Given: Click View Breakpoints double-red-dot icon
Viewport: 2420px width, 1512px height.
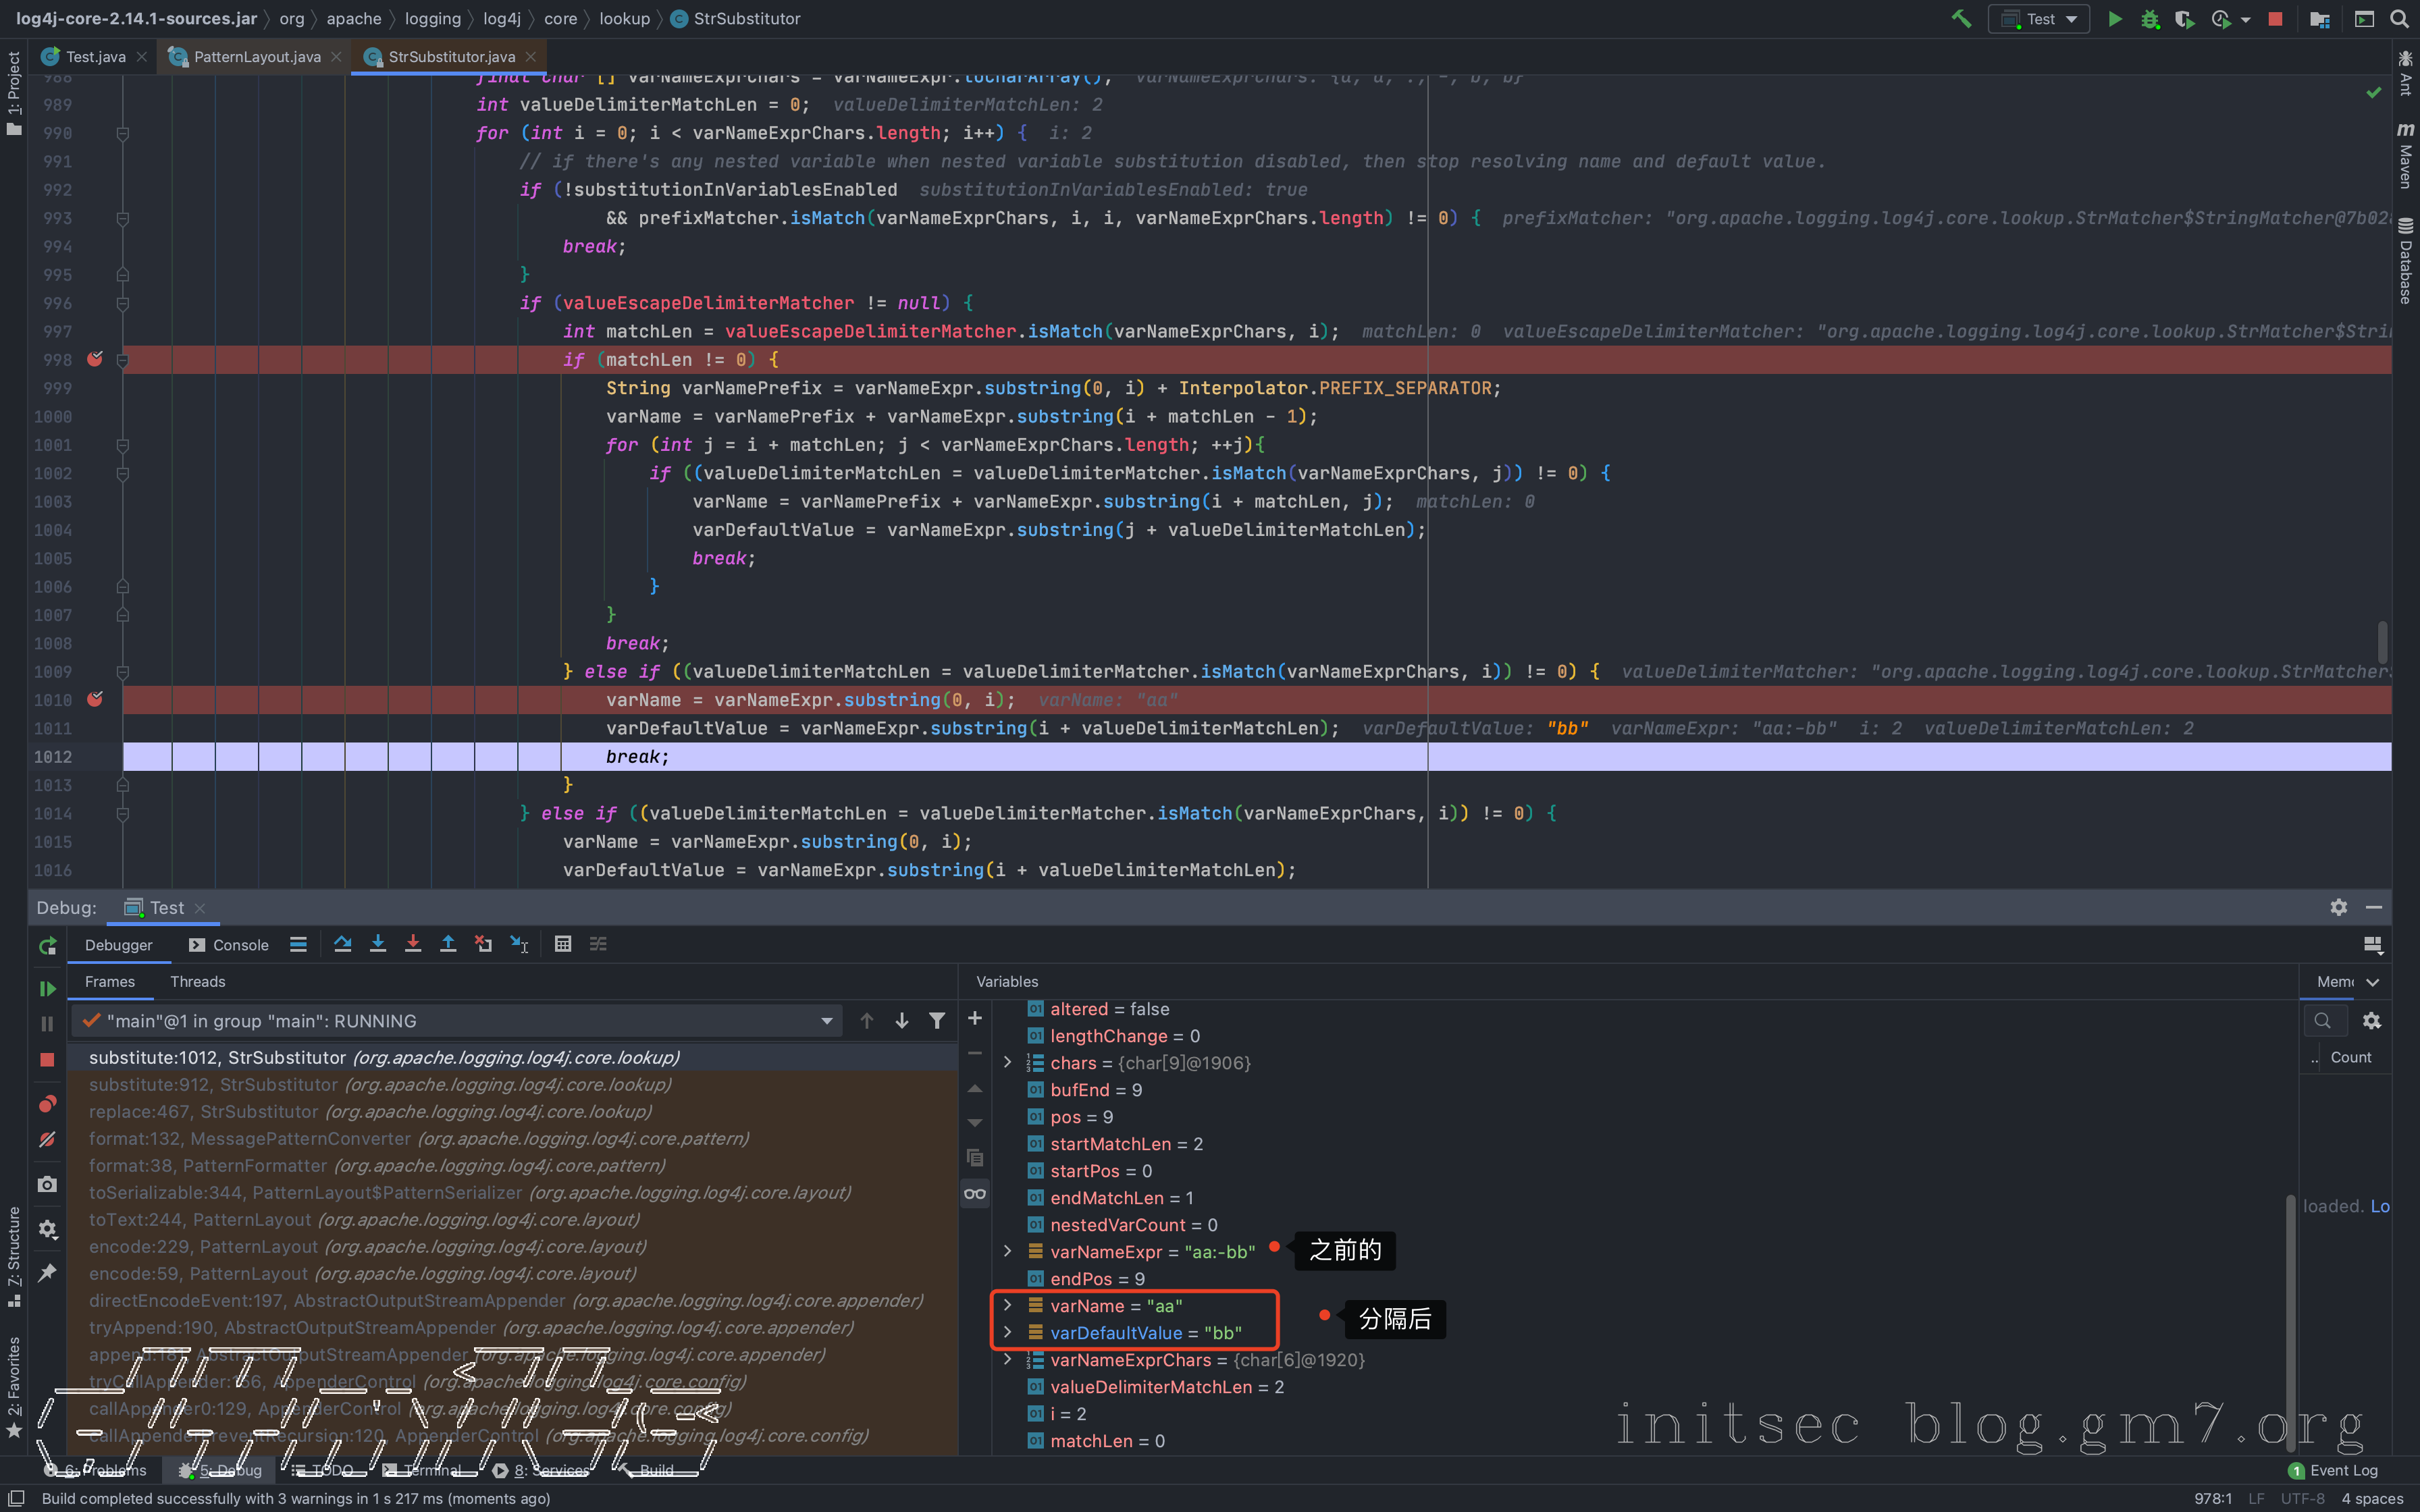Looking at the screenshot, I should pyautogui.click(x=47, y=1104).
